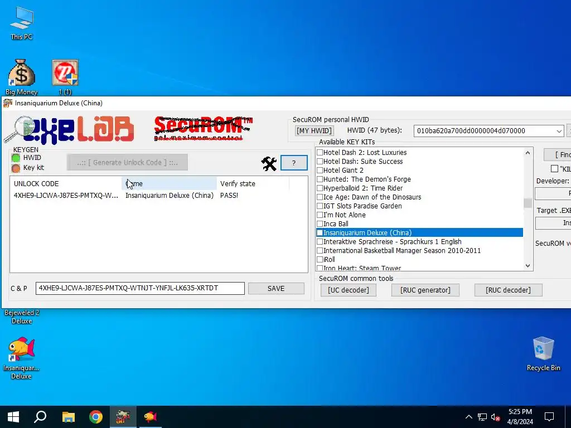Open the RUC generator tool
Viewport: 571px width, 428px height.
(x=425, y=290)
